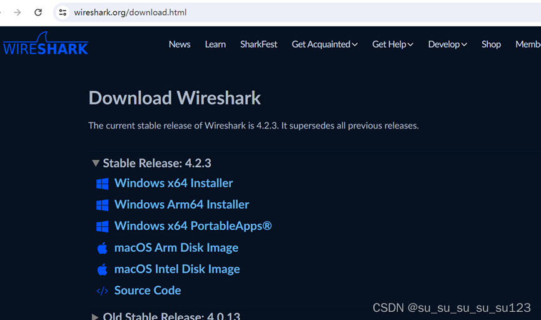This screenshot has width=541, height=320.
Task: Expand the Old Stable Release 4.0.13 section
Action: [x=166, y=316]
